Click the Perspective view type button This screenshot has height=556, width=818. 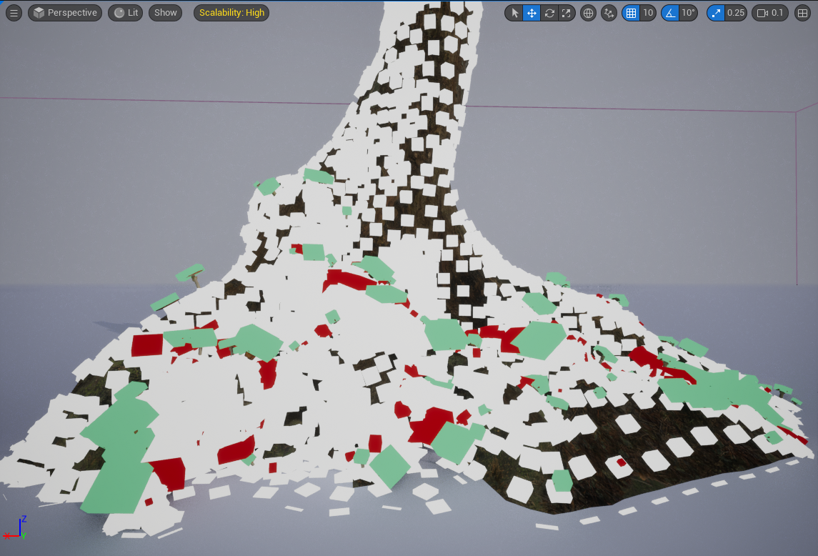tap(65, 13)
